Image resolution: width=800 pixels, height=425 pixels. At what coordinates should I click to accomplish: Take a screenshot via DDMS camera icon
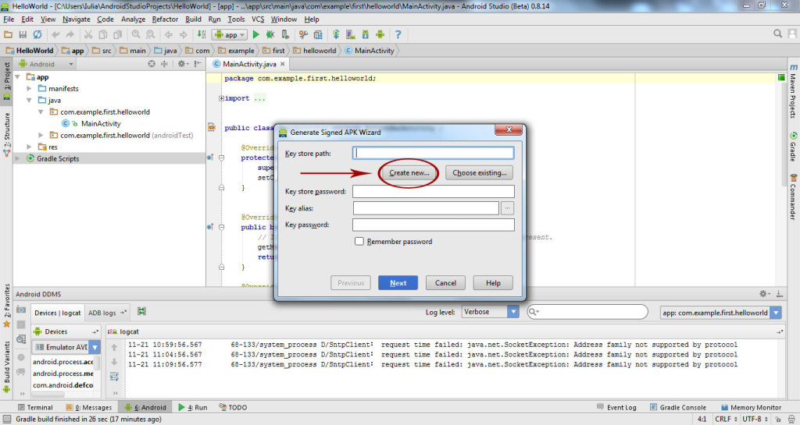[21, 310]
